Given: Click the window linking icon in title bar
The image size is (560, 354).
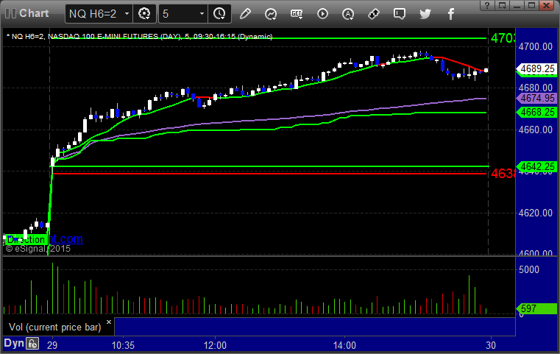Looking at the screenshot, I should pos(503,5).
